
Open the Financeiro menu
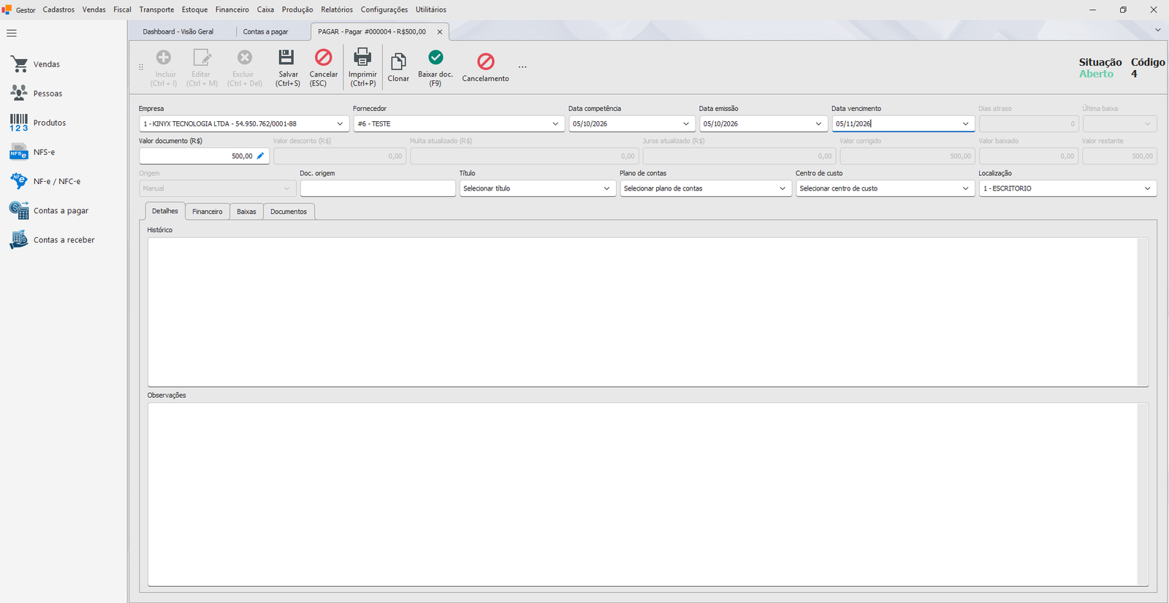pyautogui.click(x=232, y=9)
